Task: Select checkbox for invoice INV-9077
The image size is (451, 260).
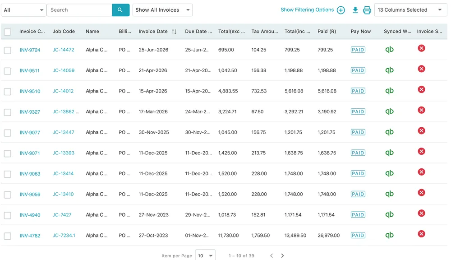Action: [8, 133]
